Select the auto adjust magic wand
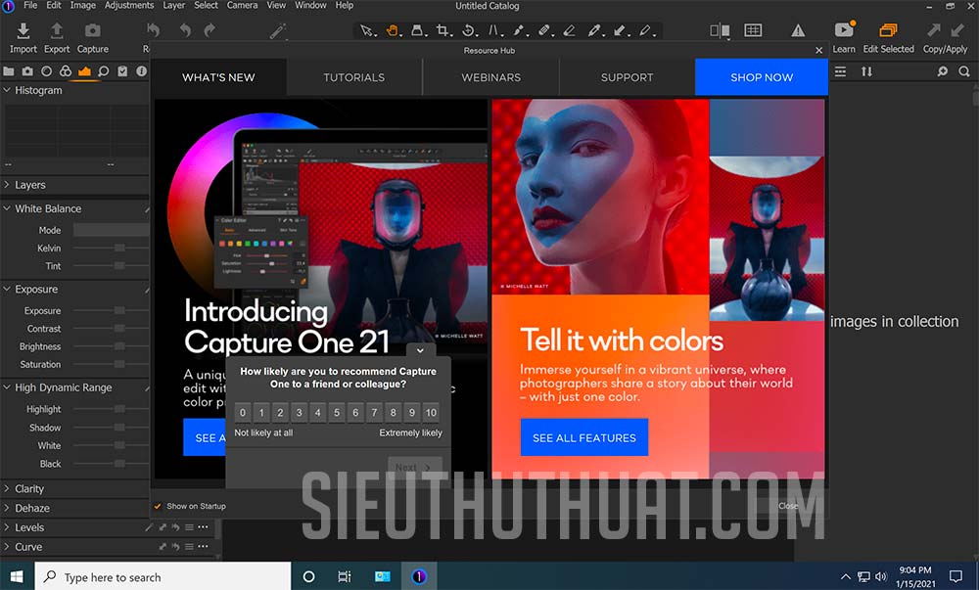 pos(278,30)
